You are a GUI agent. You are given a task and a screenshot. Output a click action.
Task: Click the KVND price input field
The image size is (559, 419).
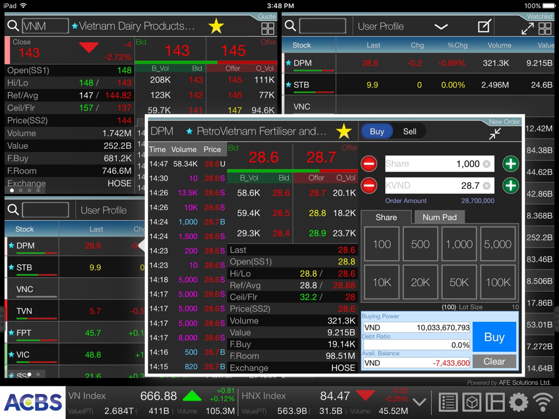tap(439, 185)
